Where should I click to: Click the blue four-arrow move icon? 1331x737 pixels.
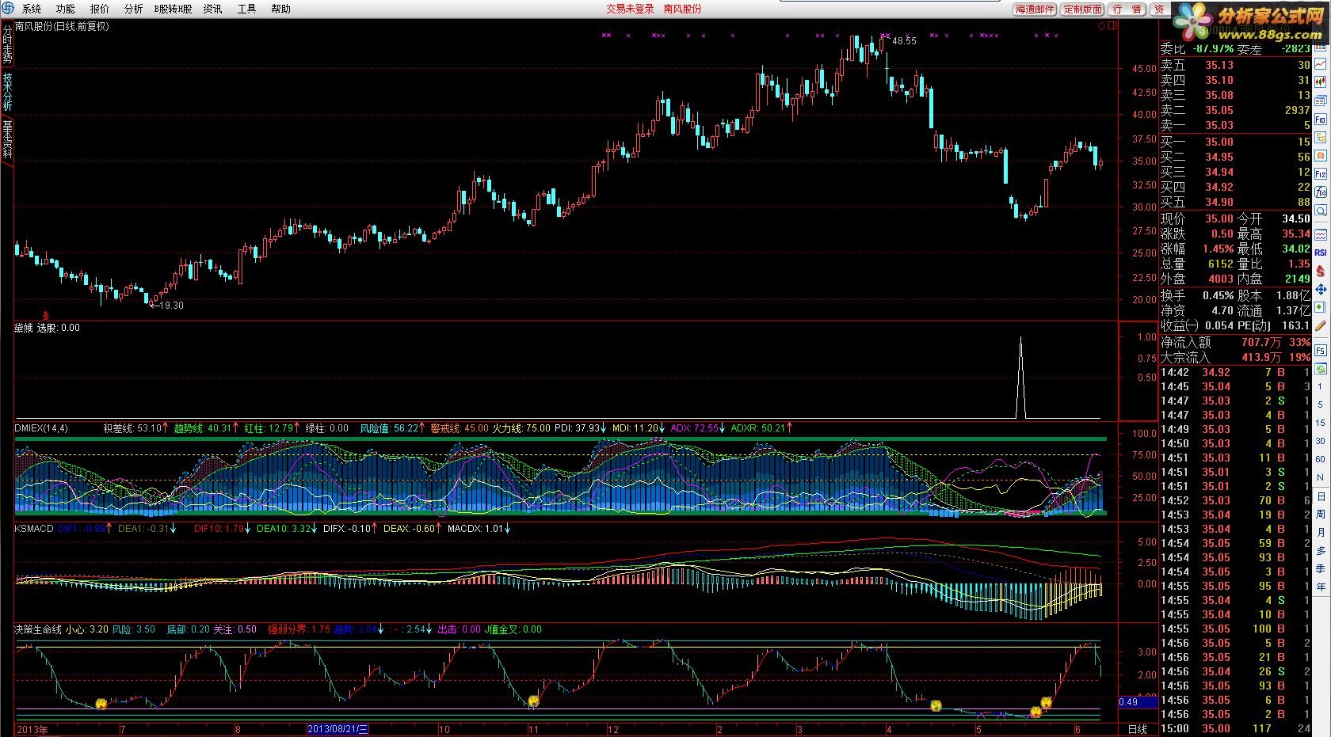tap(1321, 289)
